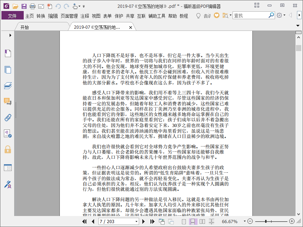Open the security lock panel
The width and height of the screenshot is (303, 227).
point(8,150)
